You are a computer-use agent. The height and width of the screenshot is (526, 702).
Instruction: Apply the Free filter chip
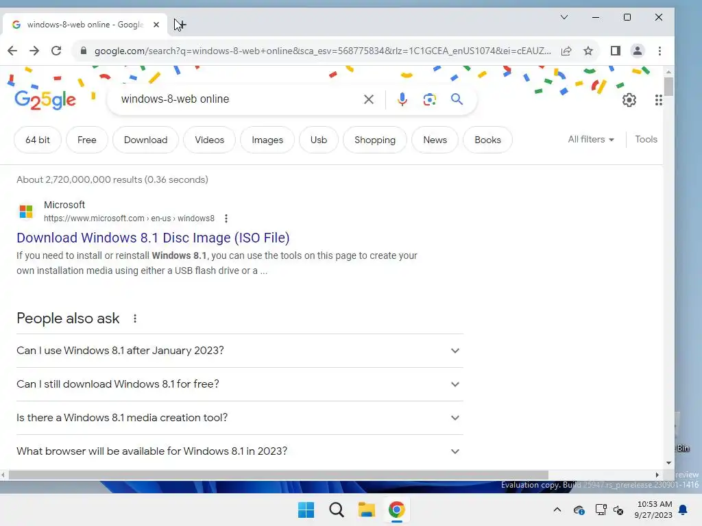click(87, 140)
